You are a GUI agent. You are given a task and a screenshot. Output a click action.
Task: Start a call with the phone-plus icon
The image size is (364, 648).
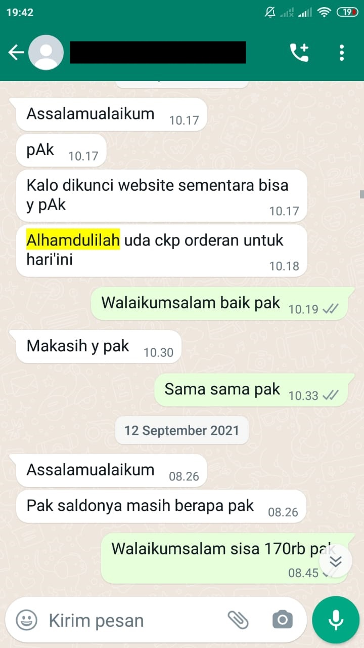[299, 52]
